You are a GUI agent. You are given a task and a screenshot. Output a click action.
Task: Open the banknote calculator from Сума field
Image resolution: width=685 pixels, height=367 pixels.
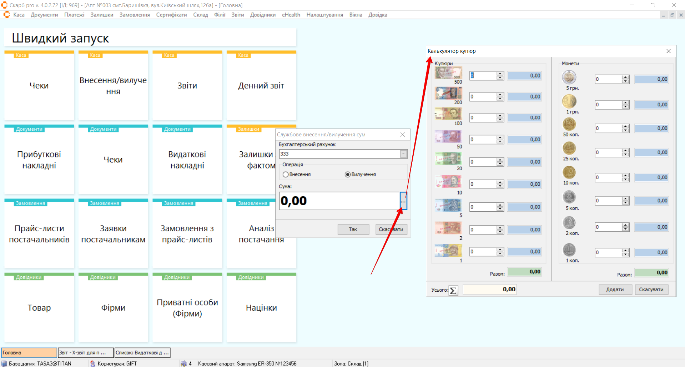tap(403, 201)
